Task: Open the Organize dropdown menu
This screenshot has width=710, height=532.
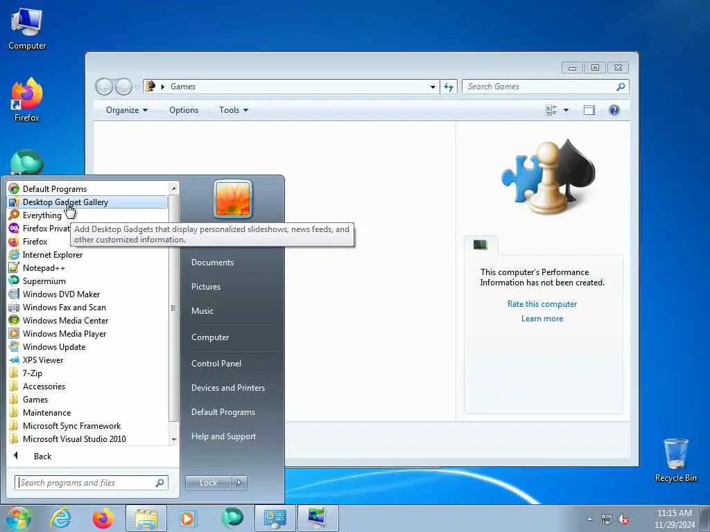Action: point(127,110)
